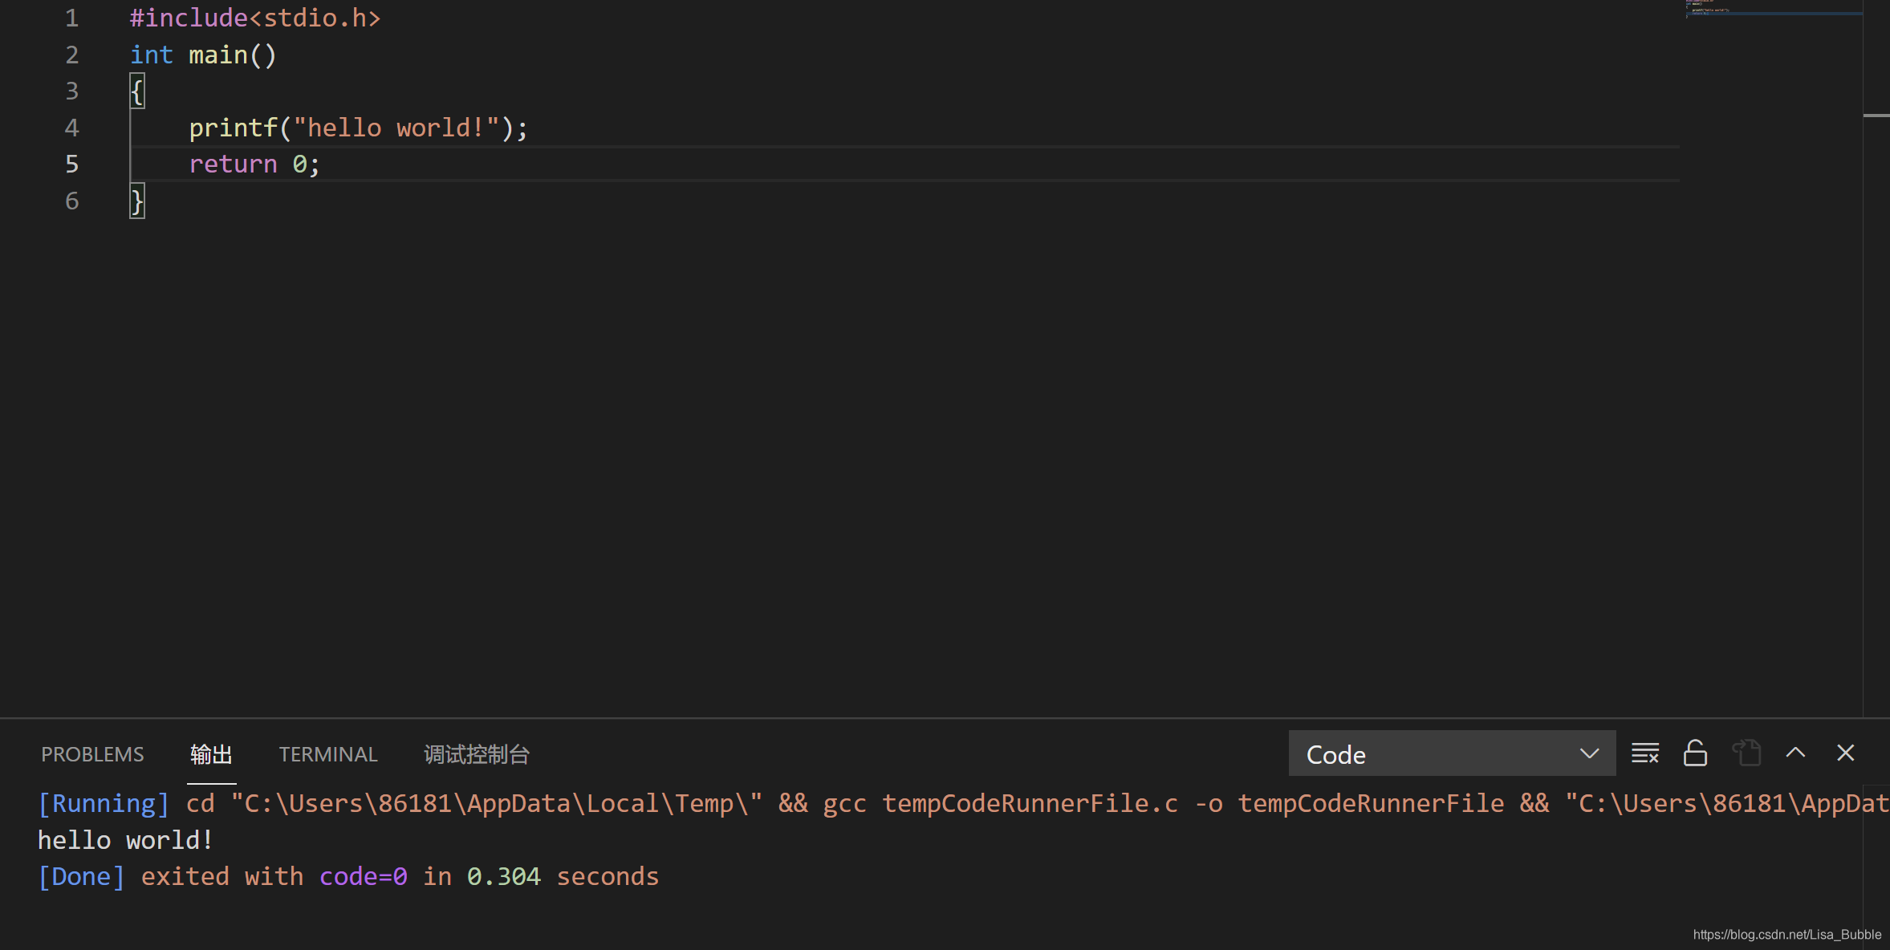
Task: Clear the output panel contents
Action: pyautogui.click(x=1644, y=753)
